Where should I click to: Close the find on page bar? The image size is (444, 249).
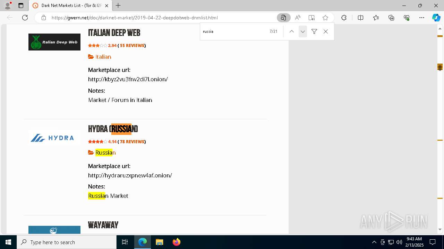click(326, 31)
